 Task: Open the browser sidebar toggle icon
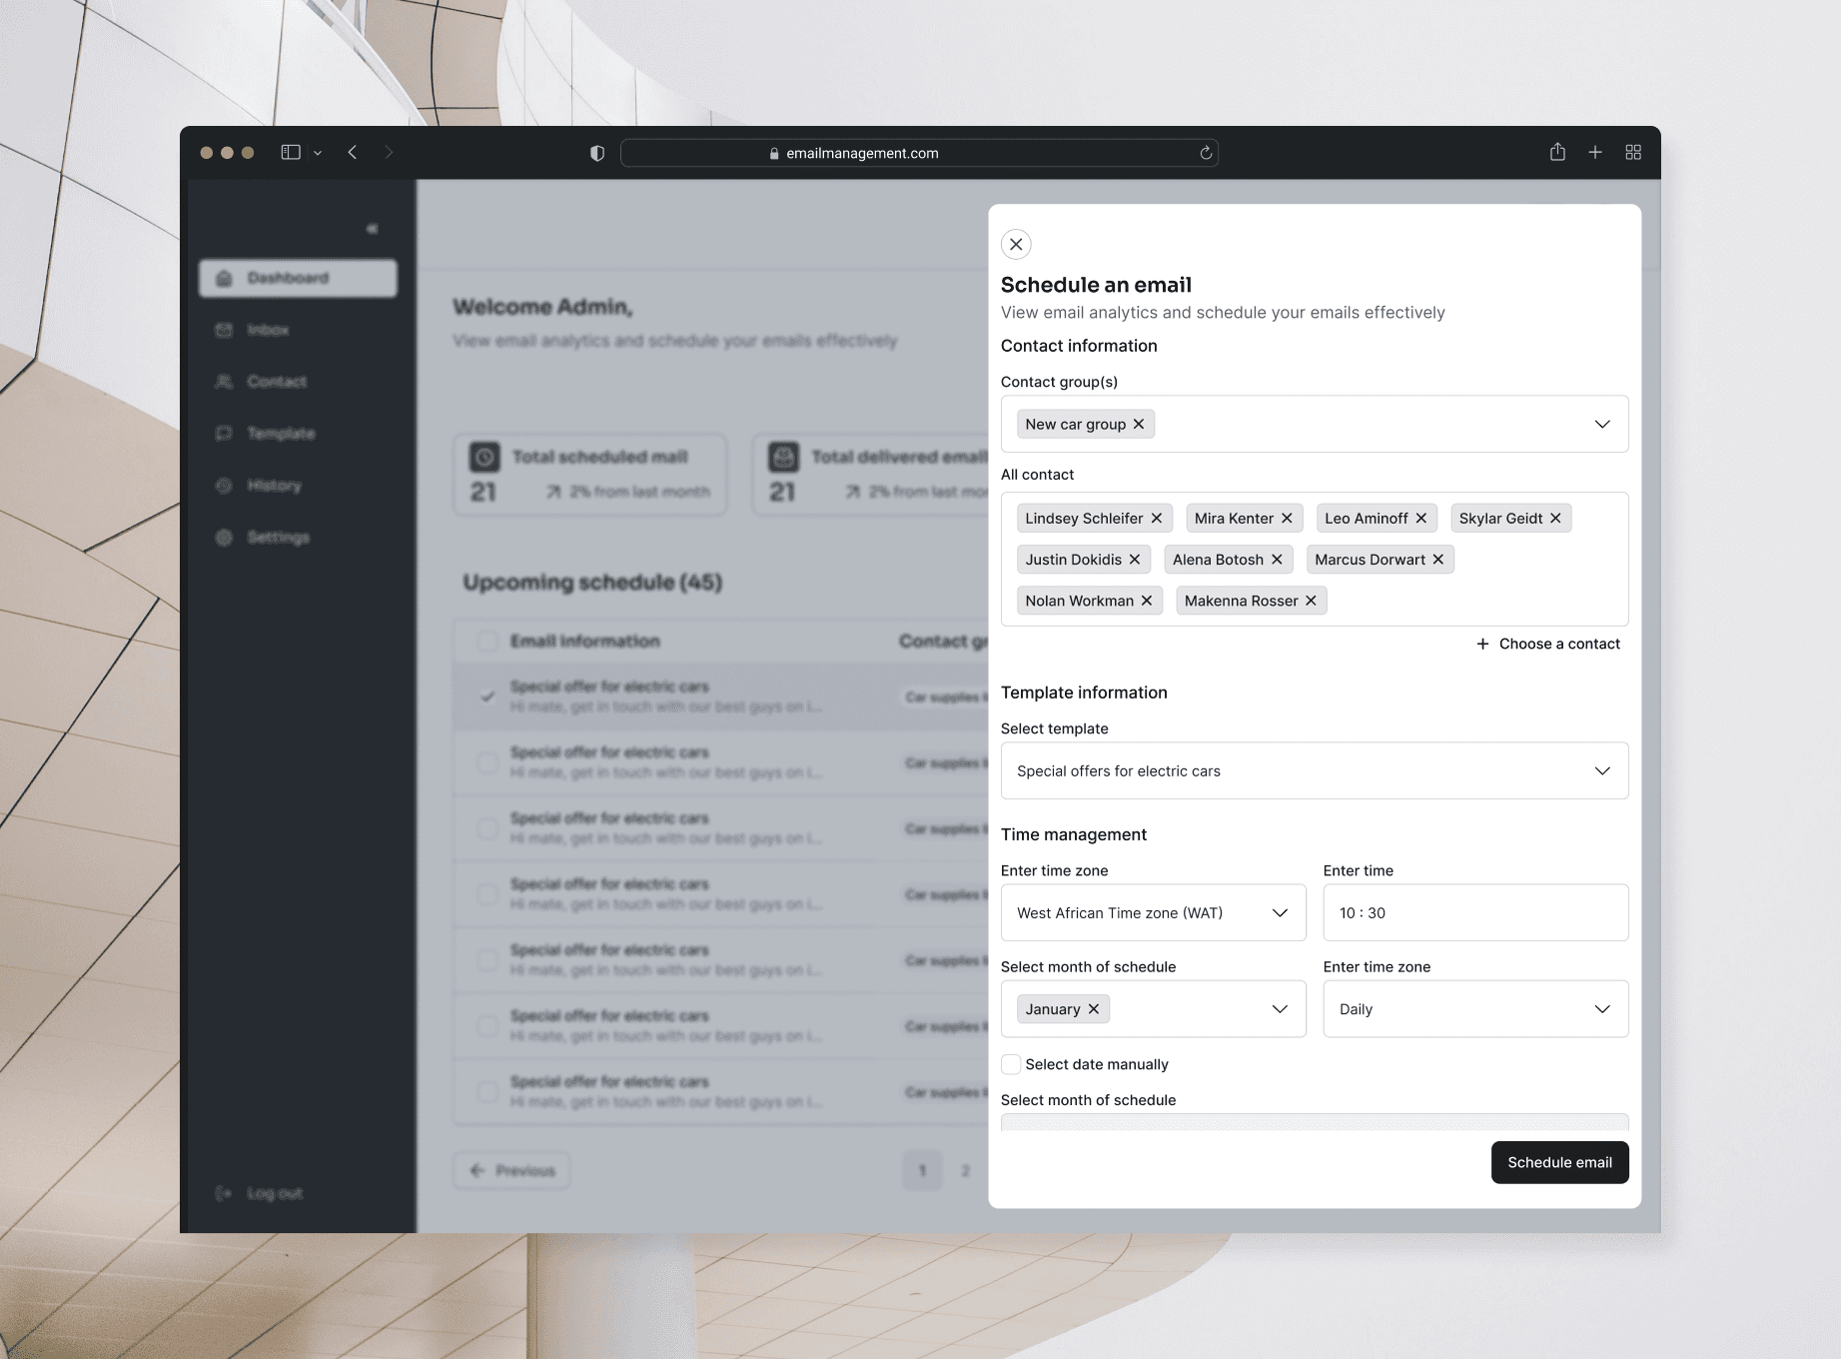coord(291,152)
